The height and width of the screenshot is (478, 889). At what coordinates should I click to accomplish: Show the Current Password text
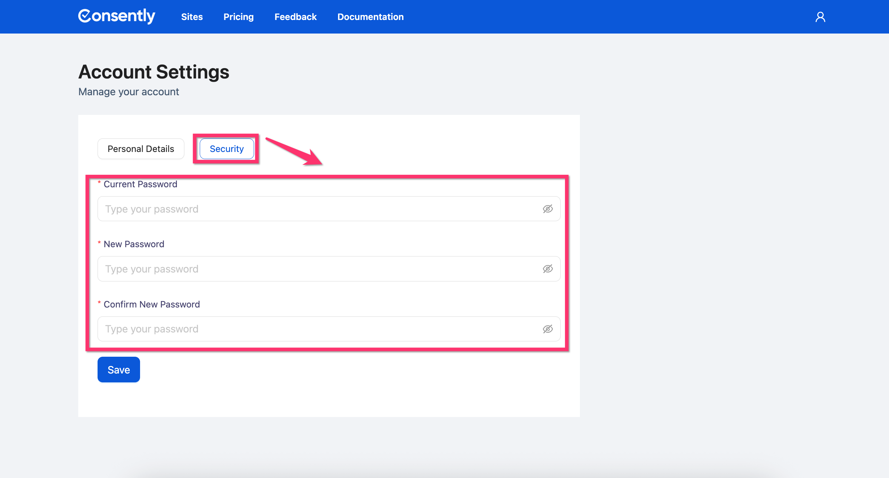547,209
